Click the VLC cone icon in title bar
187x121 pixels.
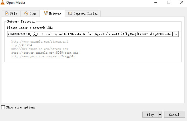click(x=3, y=3)
